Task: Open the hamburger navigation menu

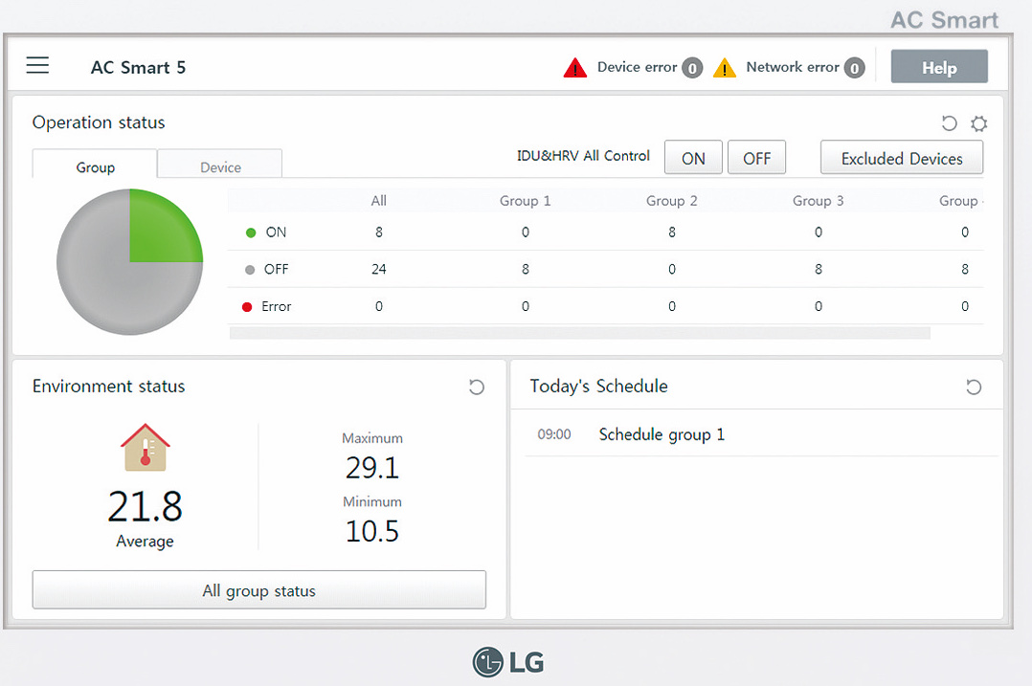Action: [x=37, y=65]
